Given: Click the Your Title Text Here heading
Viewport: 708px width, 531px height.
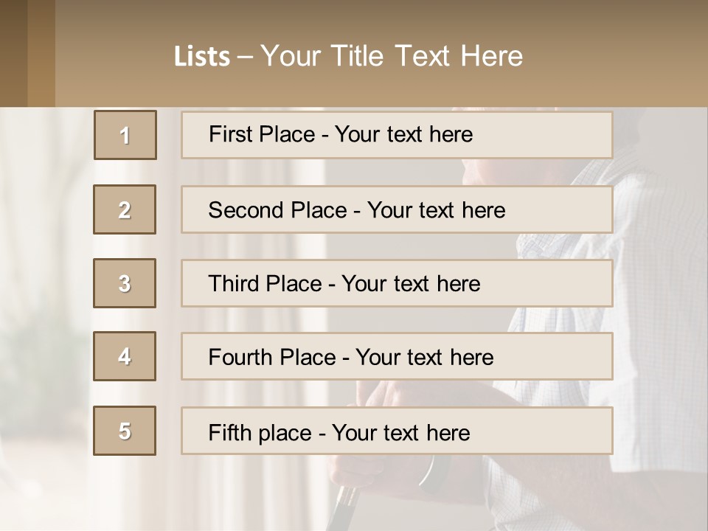Looking at the screenshot, I should pos(392,56).
